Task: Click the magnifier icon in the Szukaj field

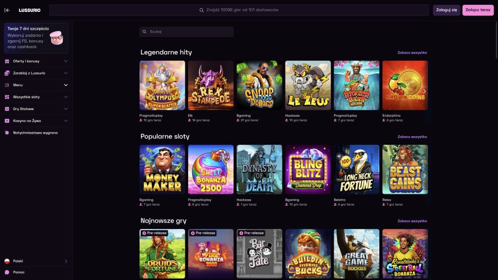Action: [144, 32]
